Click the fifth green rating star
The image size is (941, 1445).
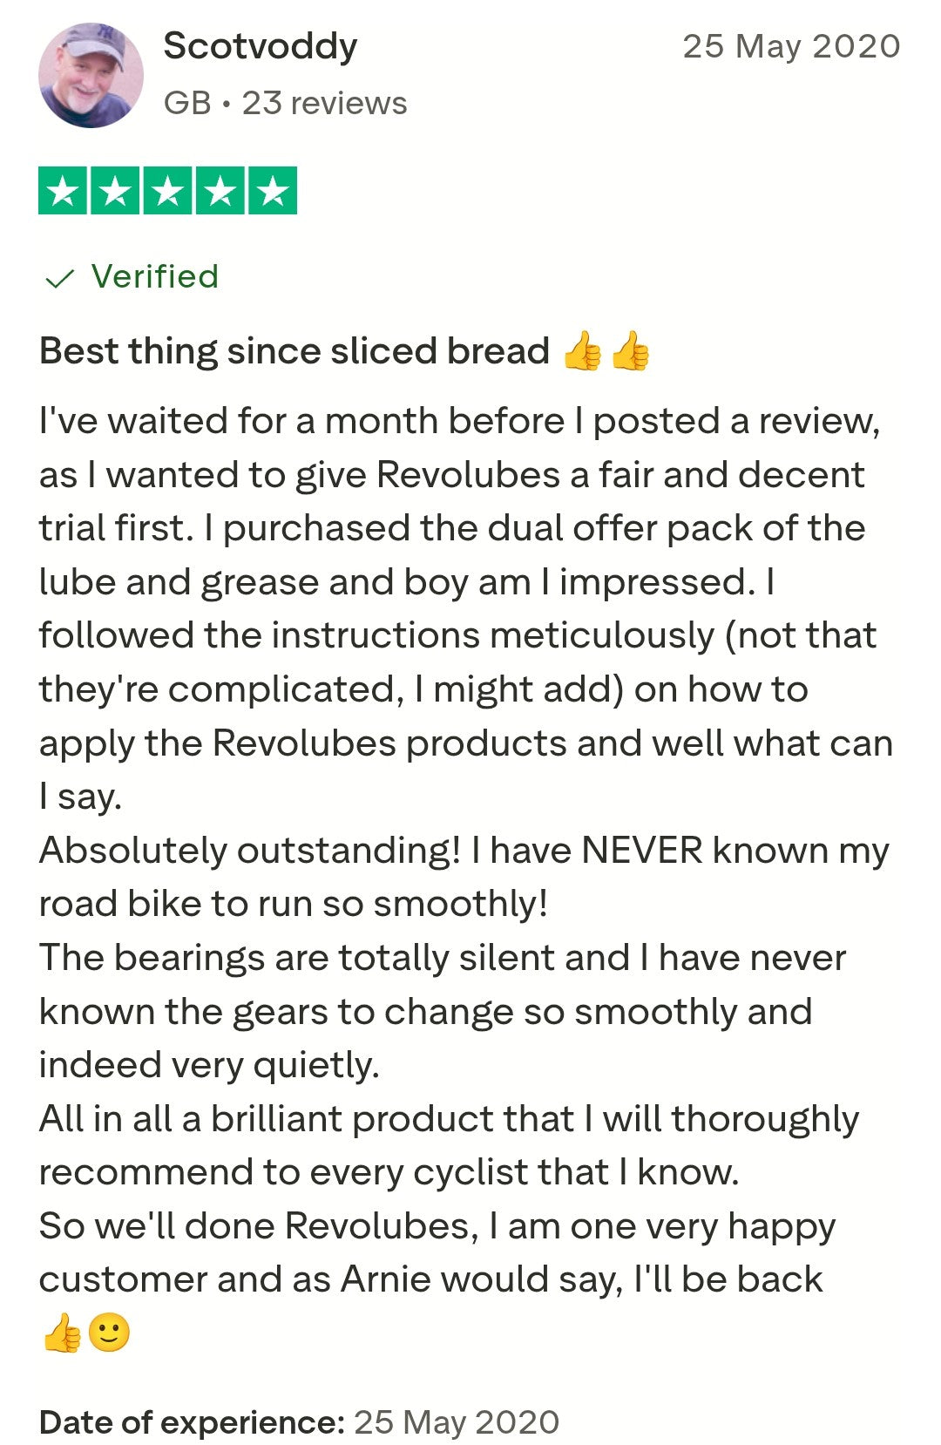[273, 191]
